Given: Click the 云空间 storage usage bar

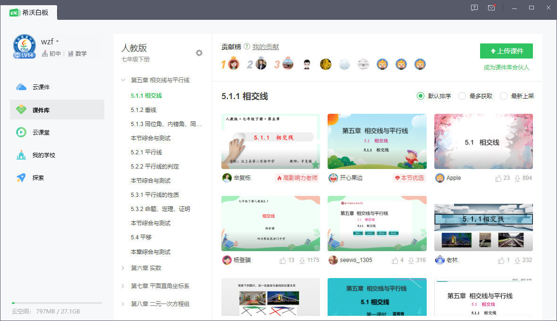Looking at the screenshot, I should click(57, 303).
